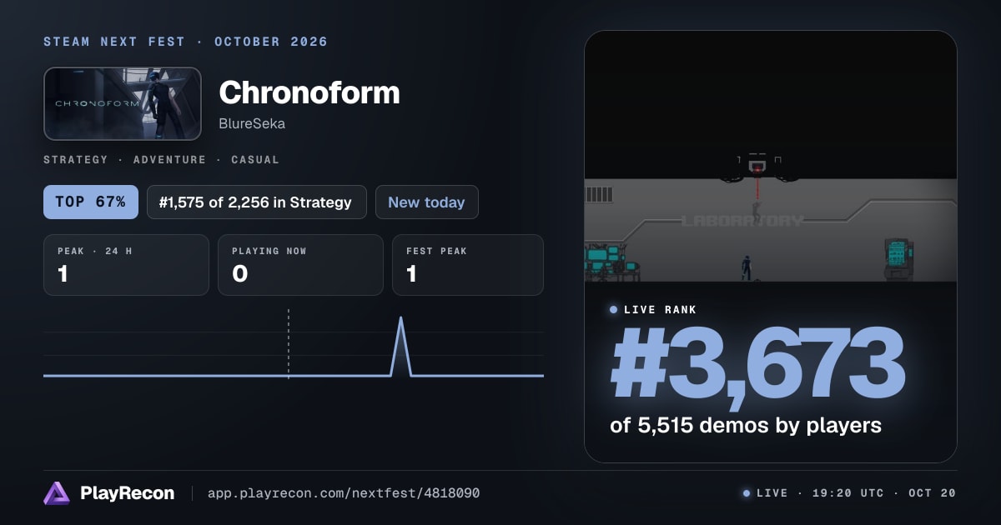The height and width of the screenshot is (525, 1001).
Task: Click the Playing Now stat card
Action: click(300, 265)
